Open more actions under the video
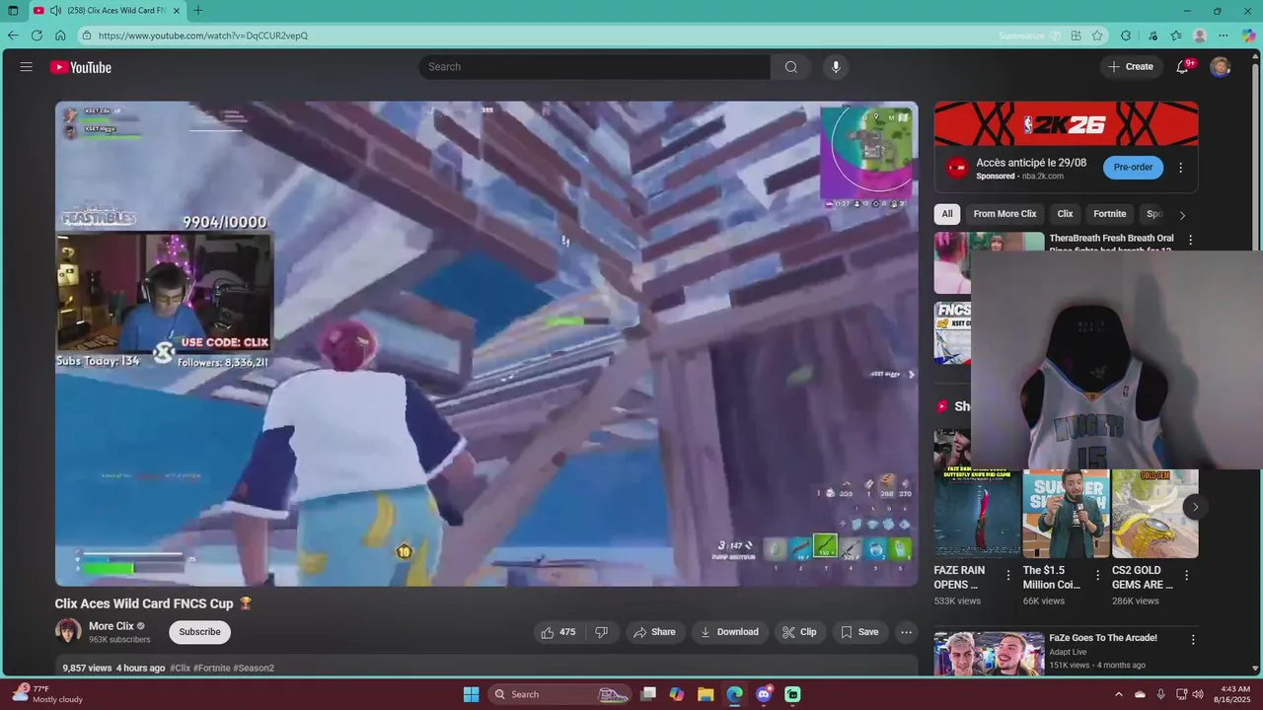 (906, 632)
